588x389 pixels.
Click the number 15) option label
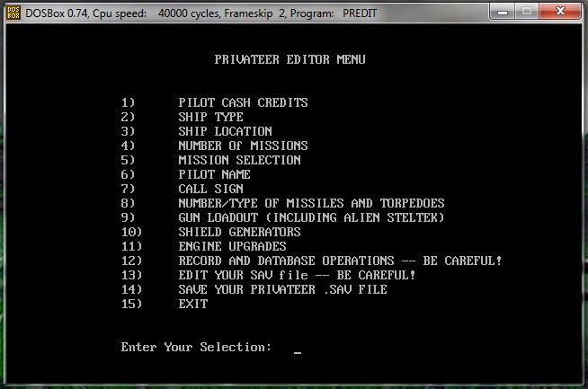[x=131, y=304]
